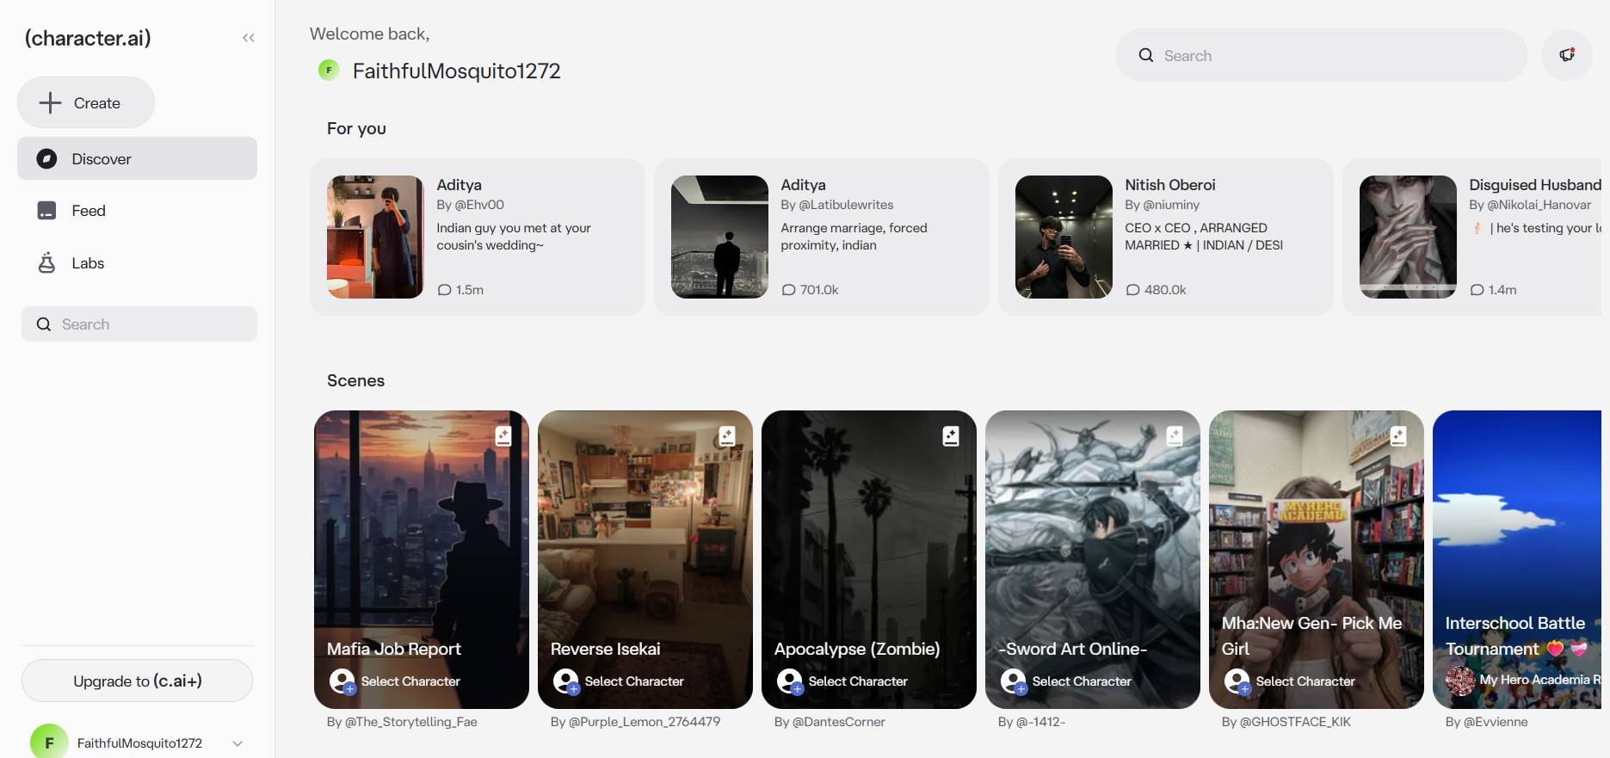Click the scene icon on Reverse Isekai card
The width and height of the screenshot is (1610, 758).
pos(727,436)
